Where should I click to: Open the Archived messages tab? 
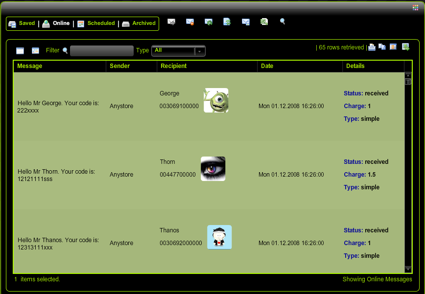click(x=144, y=23)
